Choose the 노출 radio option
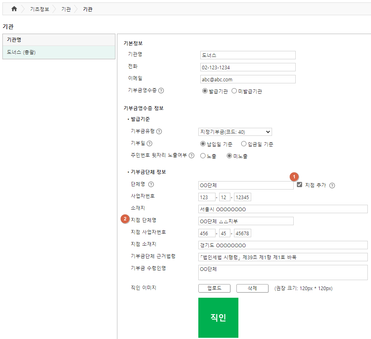 pos(203,156)
